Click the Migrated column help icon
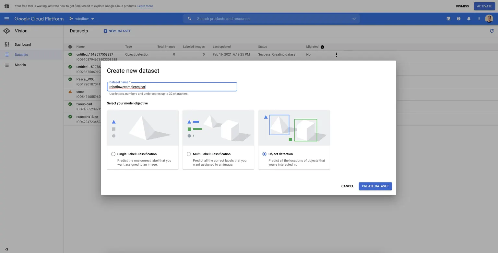The width and height of the screenshot is (498, 253). (x=322, y=47)
